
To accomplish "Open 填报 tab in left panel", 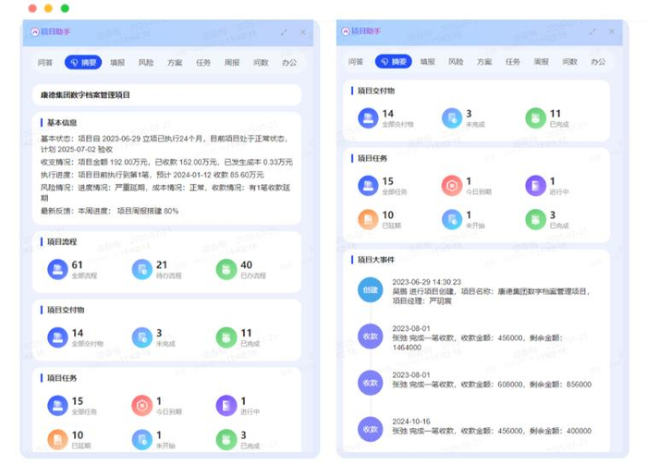I will pyautogui.click(x=117, y=63).
